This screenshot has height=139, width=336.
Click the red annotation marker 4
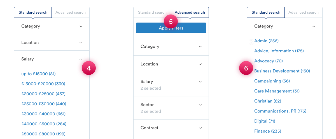(89, 68)
